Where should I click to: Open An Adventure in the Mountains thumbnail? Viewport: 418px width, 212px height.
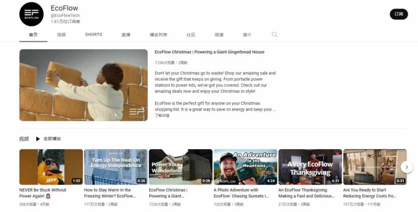point(246,167)
